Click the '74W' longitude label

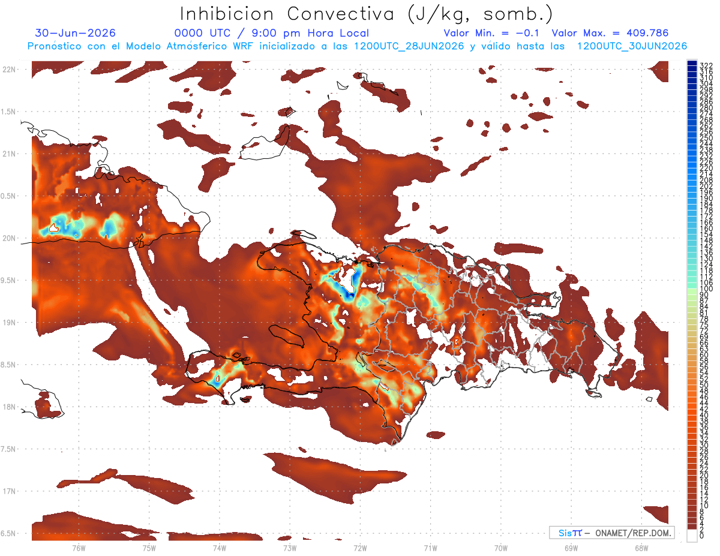(x=219, y=548)
